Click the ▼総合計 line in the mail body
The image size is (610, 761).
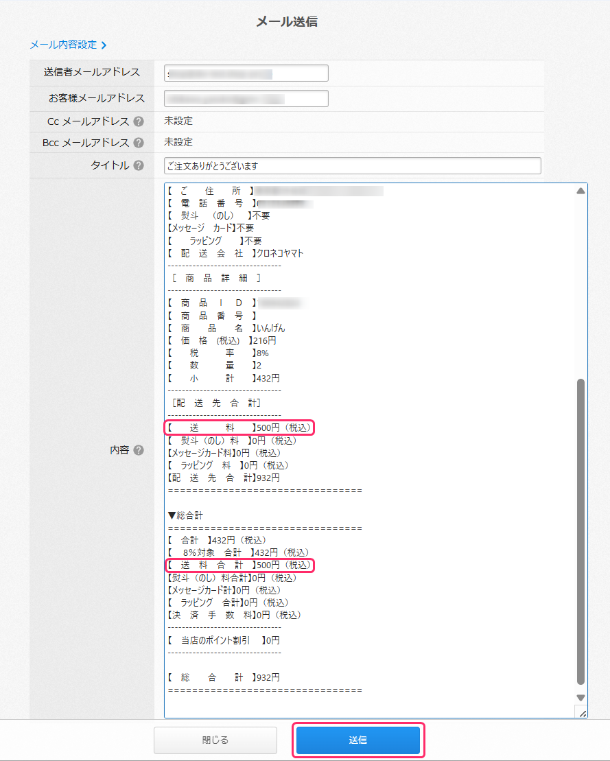point(185,515)
